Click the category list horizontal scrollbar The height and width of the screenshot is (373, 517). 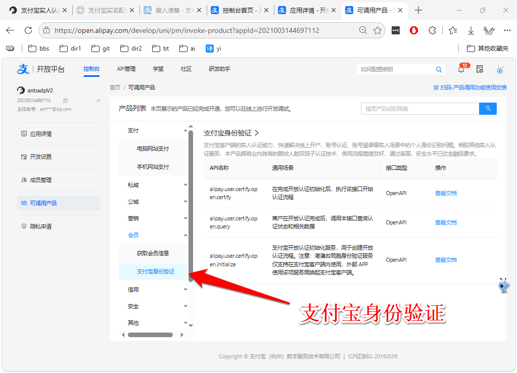[151, 335]
